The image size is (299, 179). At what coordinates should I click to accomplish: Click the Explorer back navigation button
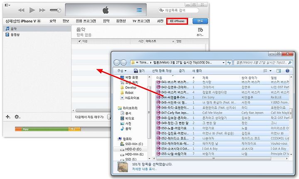[x=117, y=63]
